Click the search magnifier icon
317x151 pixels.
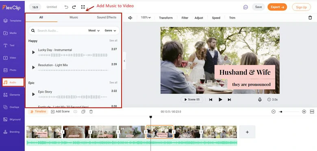point(33,30)
